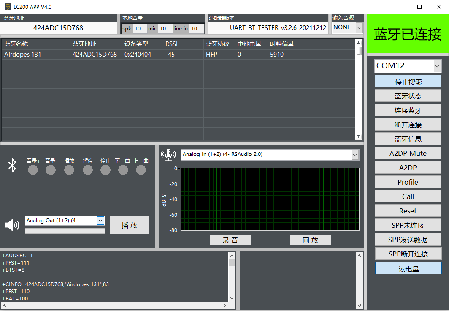449x311 pixels.
Task: Click the microphone recording icon
Action: pyautogui.click(x=168, y=155)
